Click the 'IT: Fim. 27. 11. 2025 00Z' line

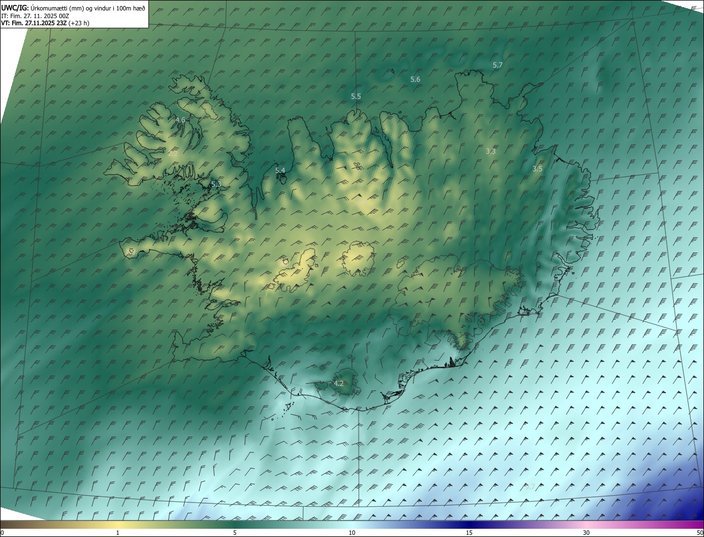(35, 16)
